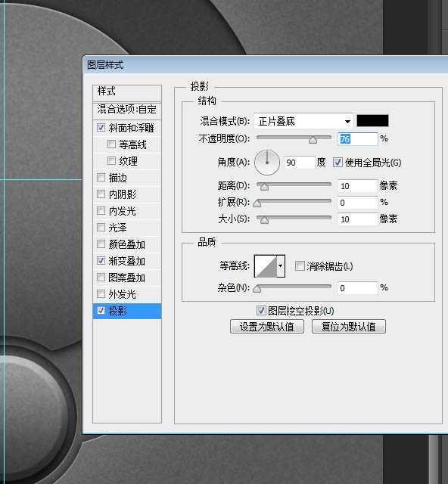Click the 距离 value field

point(358,186)
